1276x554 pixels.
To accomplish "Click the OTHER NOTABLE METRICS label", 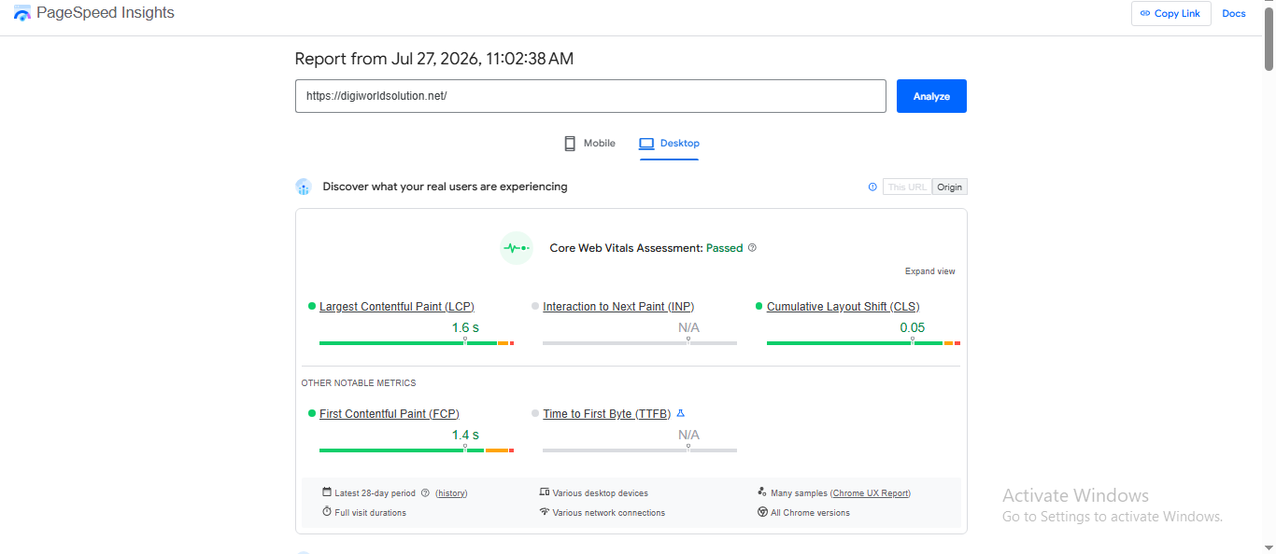I will [359, 383].
